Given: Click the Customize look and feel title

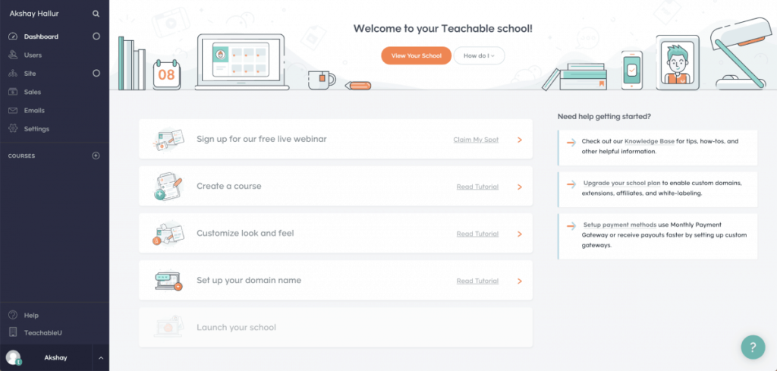Looking at the screenshot, I should [x=245, y=233].
